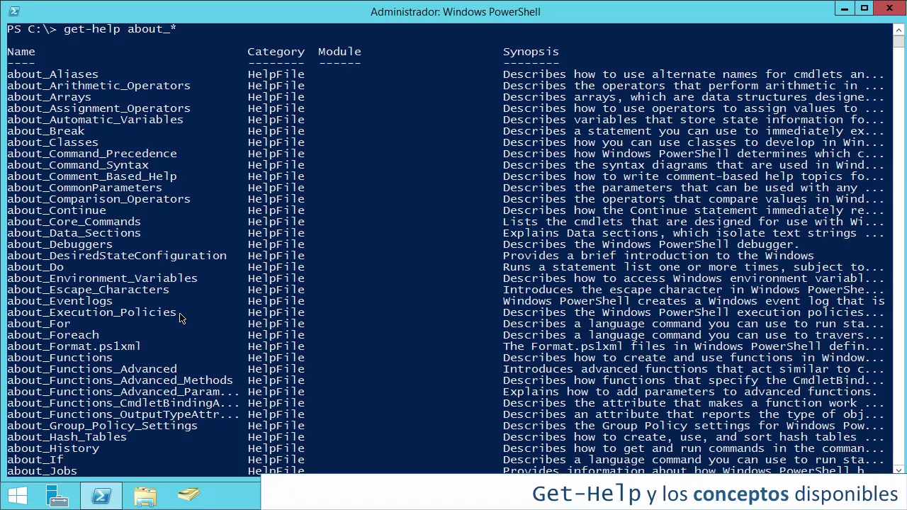Minimize the PowerShell window
This screenshot has height=510, width=907.
tap(844, 8)
